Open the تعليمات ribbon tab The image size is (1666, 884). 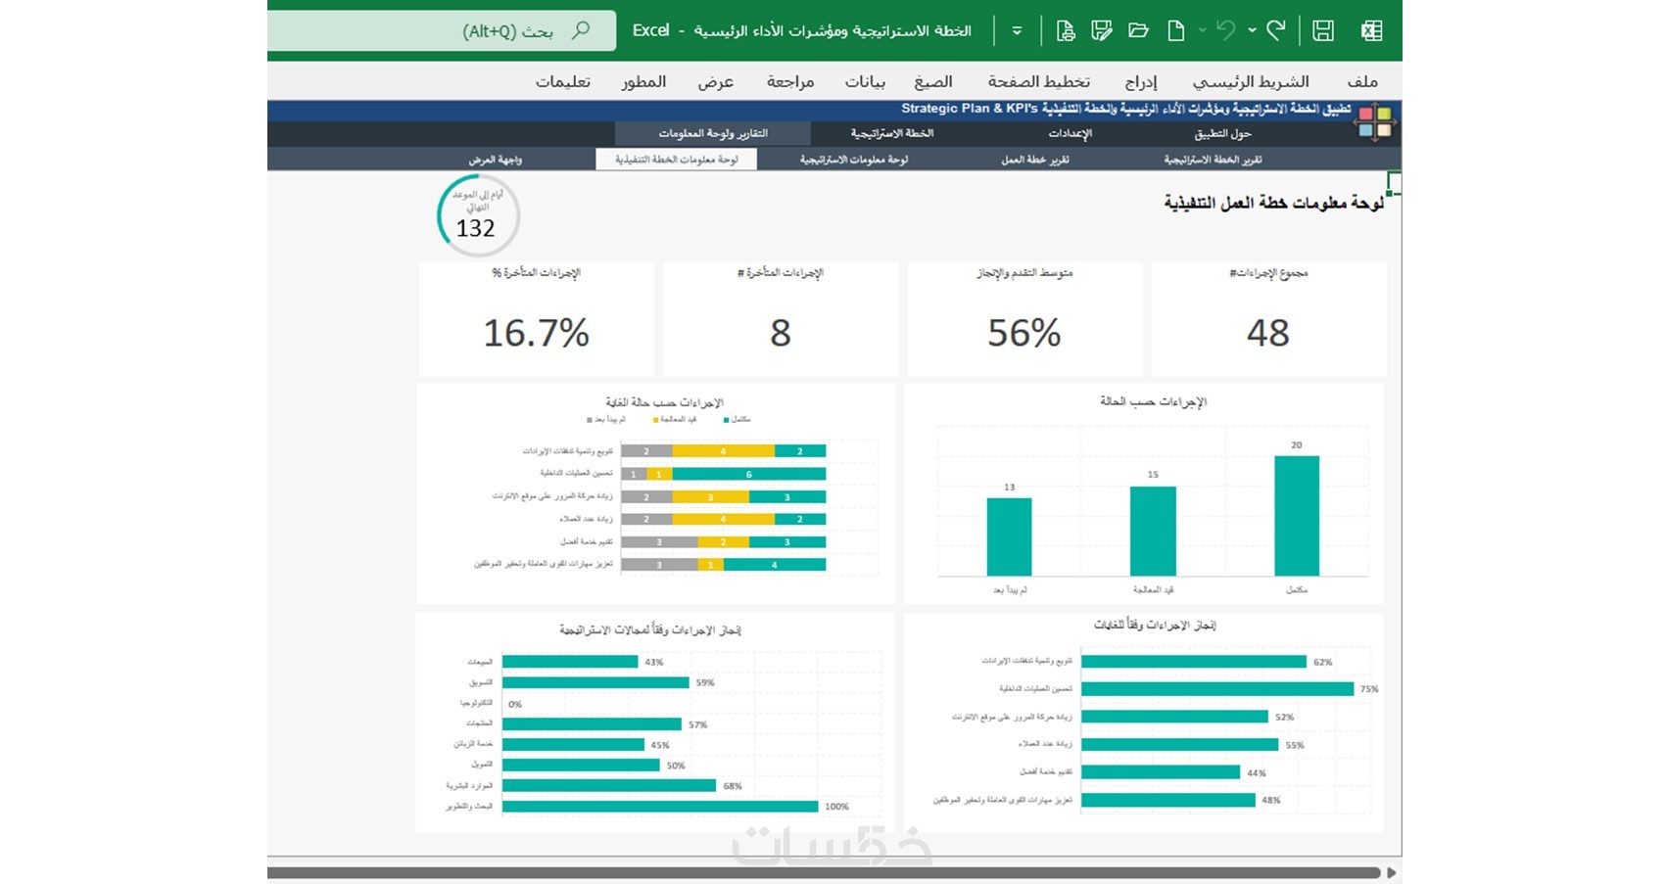[563, 81]
